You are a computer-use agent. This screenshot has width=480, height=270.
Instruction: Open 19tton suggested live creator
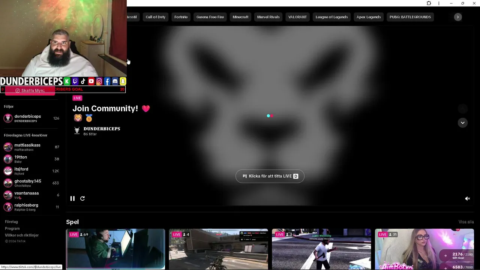pos(31,159)
